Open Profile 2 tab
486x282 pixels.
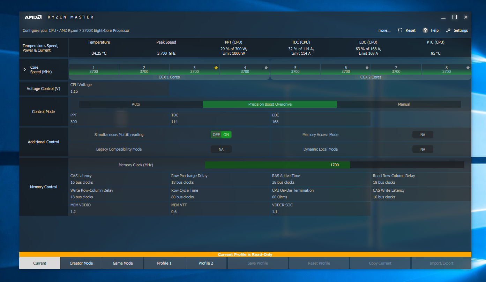tap(206, 263)
